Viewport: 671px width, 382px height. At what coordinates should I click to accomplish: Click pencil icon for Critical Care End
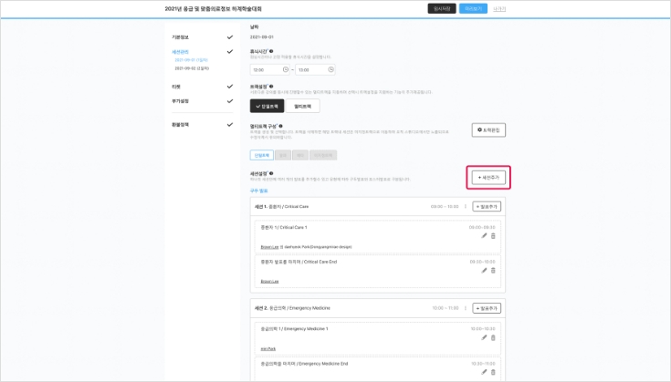[x=484, y=270]
